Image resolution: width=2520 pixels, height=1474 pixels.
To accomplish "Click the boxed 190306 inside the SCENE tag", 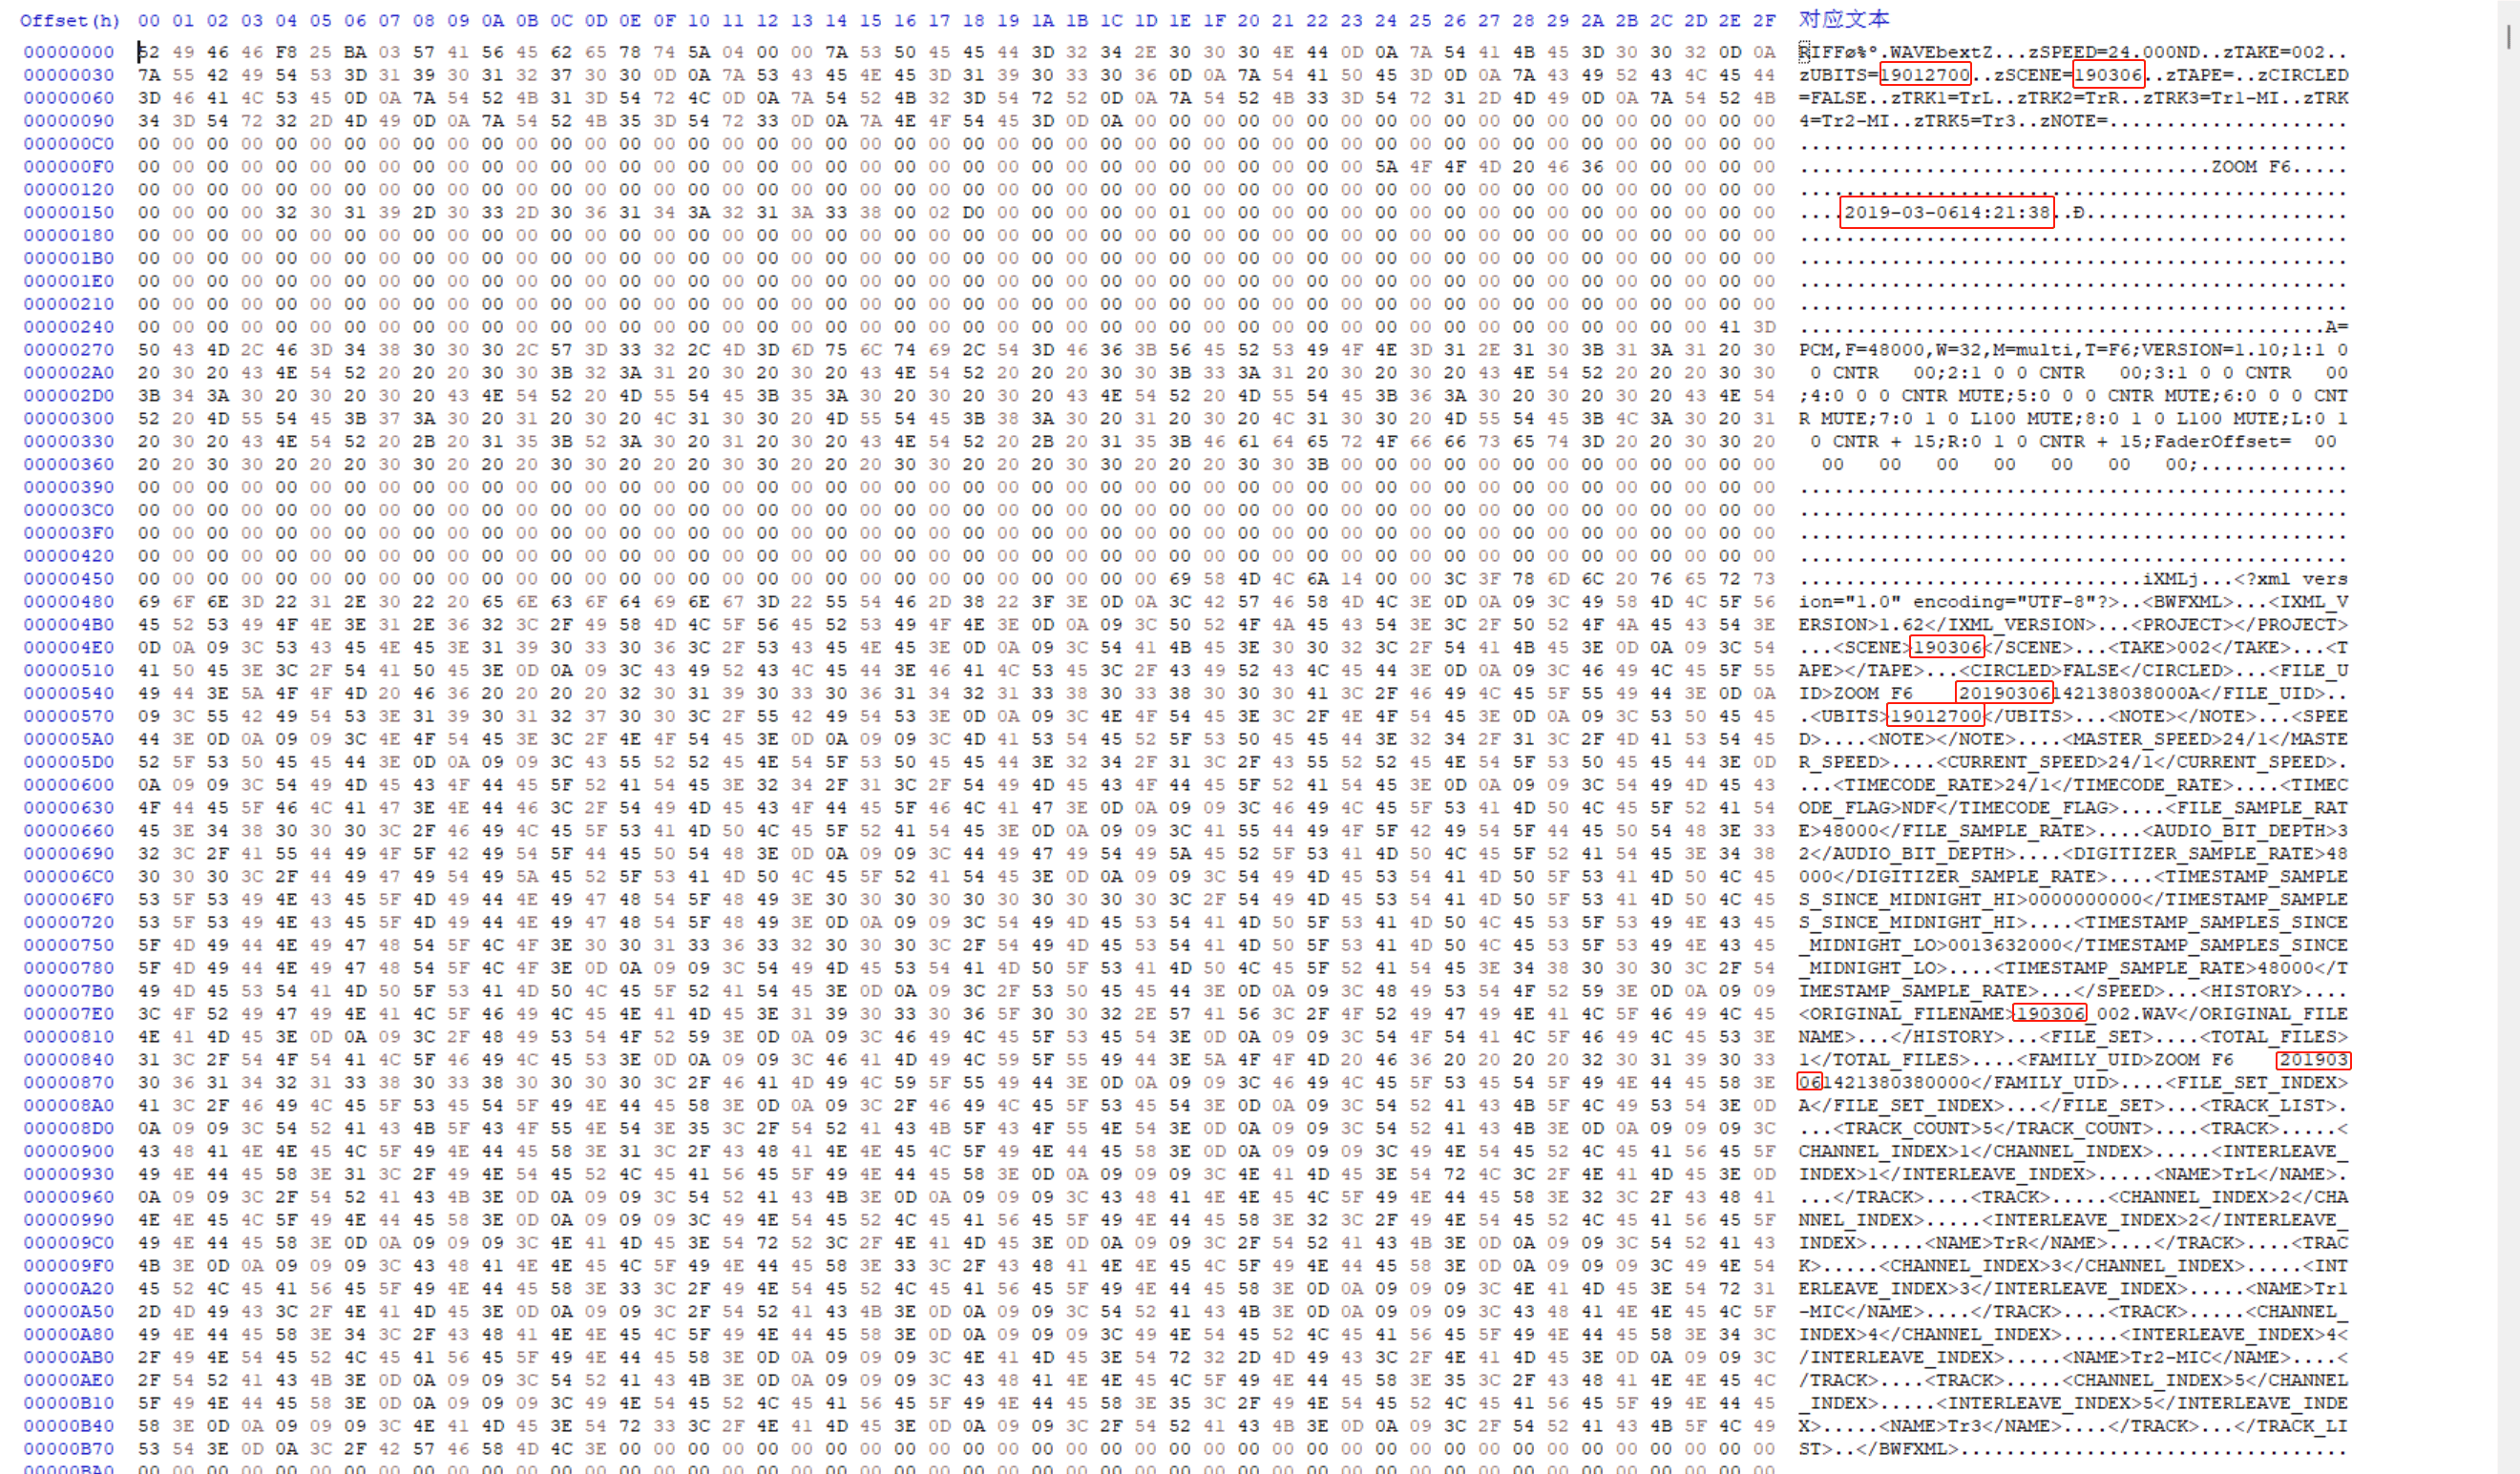I will (x=1946, y=648).
